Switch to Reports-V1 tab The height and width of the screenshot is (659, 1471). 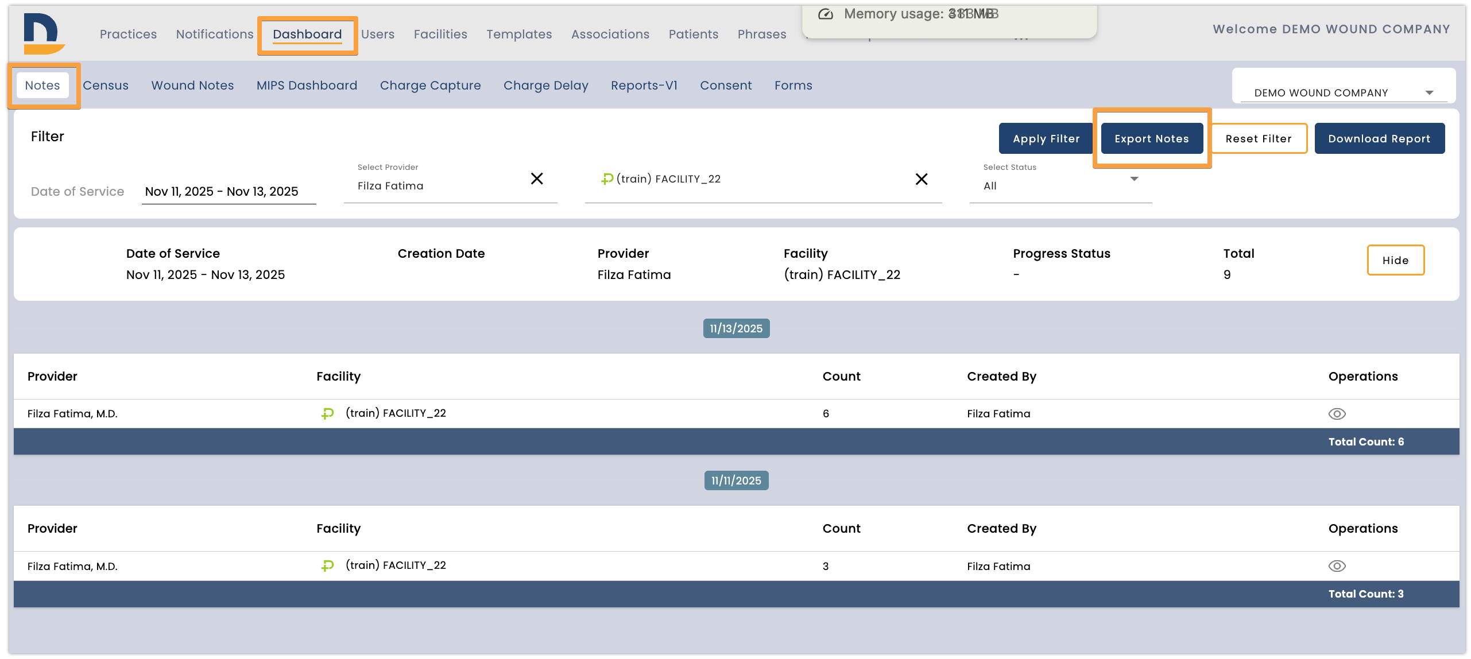tap(644, 86)
